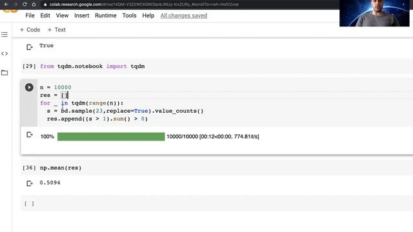Go back with the browser back arrow
The height and width of the screenshot is (232, 413).
click(6, 5)
